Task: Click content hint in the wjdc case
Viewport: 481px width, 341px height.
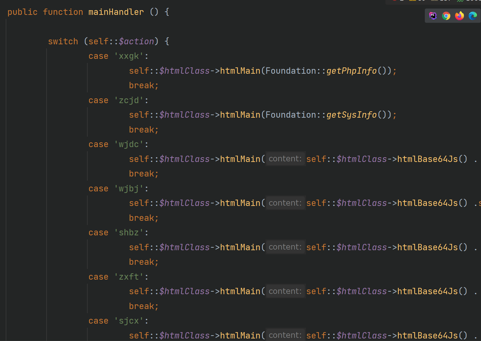Action: [x=285, y=159]
